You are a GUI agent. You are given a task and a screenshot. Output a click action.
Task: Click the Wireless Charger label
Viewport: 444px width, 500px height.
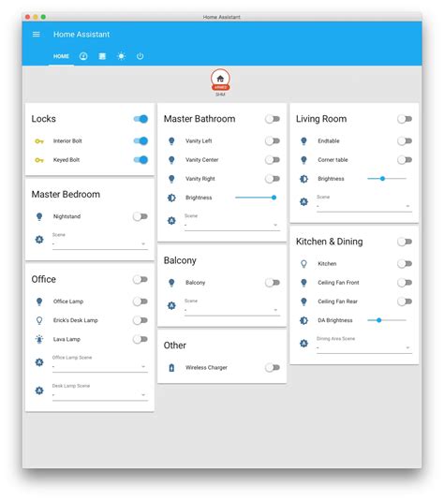(206, 368)
